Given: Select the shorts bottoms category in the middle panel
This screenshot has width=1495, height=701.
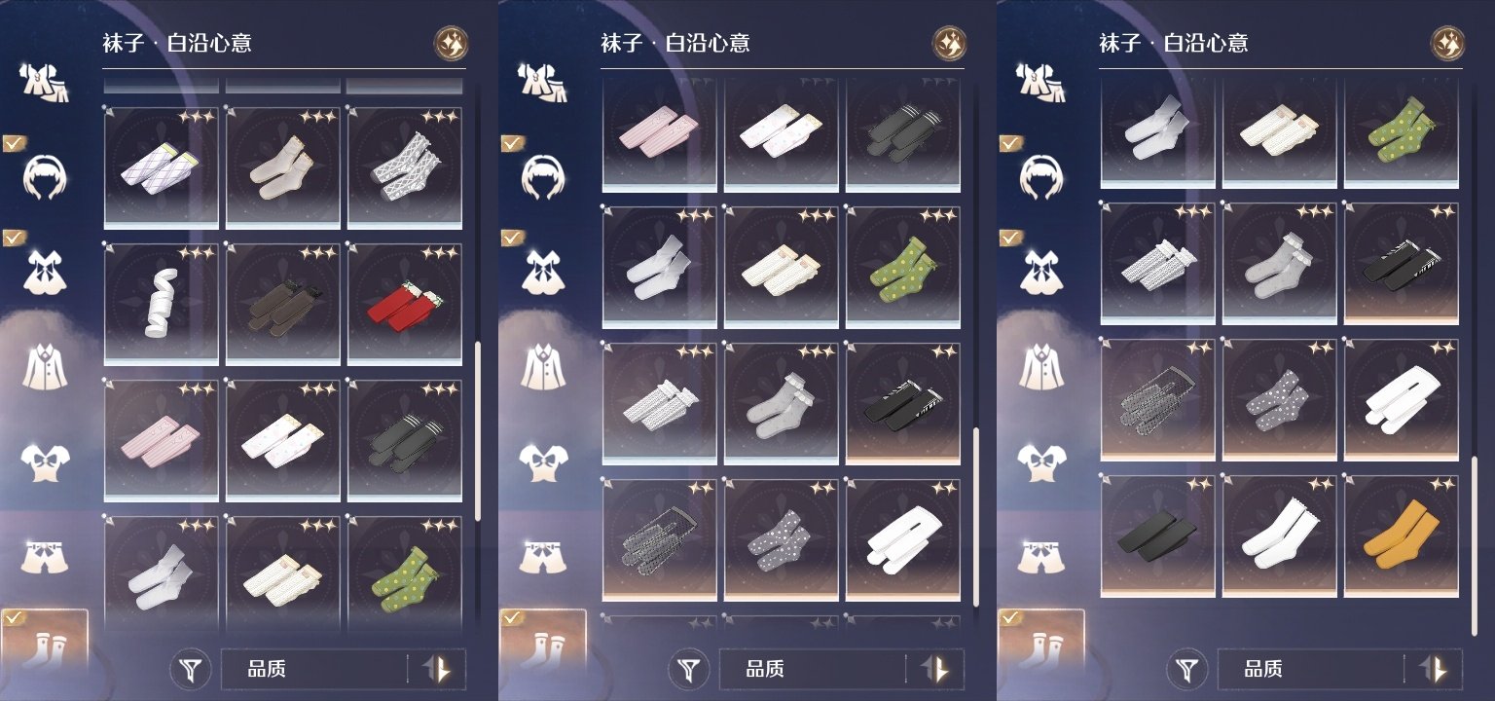Looking at the screenshot, I should point(544,554).
